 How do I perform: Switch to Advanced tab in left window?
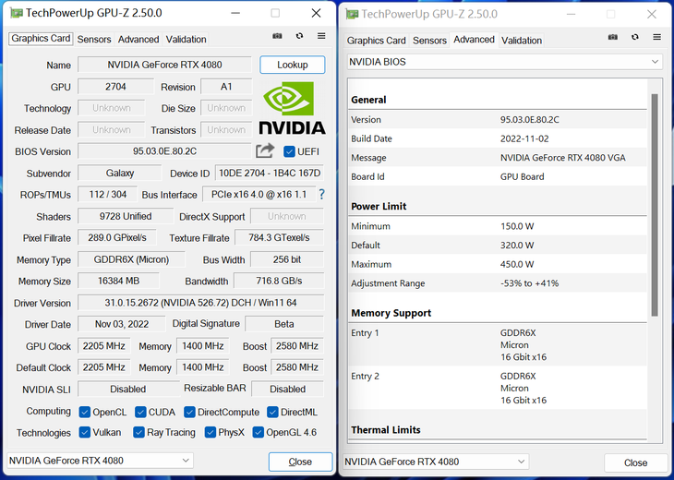point(138,39)
